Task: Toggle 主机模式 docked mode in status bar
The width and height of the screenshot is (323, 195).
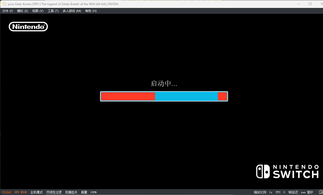Action: [x=36, y=192]
